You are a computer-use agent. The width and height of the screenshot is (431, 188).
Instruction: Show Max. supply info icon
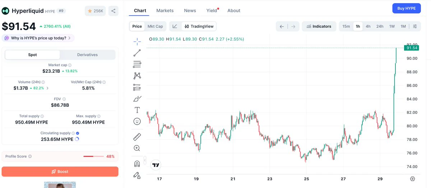pos(99,116)
